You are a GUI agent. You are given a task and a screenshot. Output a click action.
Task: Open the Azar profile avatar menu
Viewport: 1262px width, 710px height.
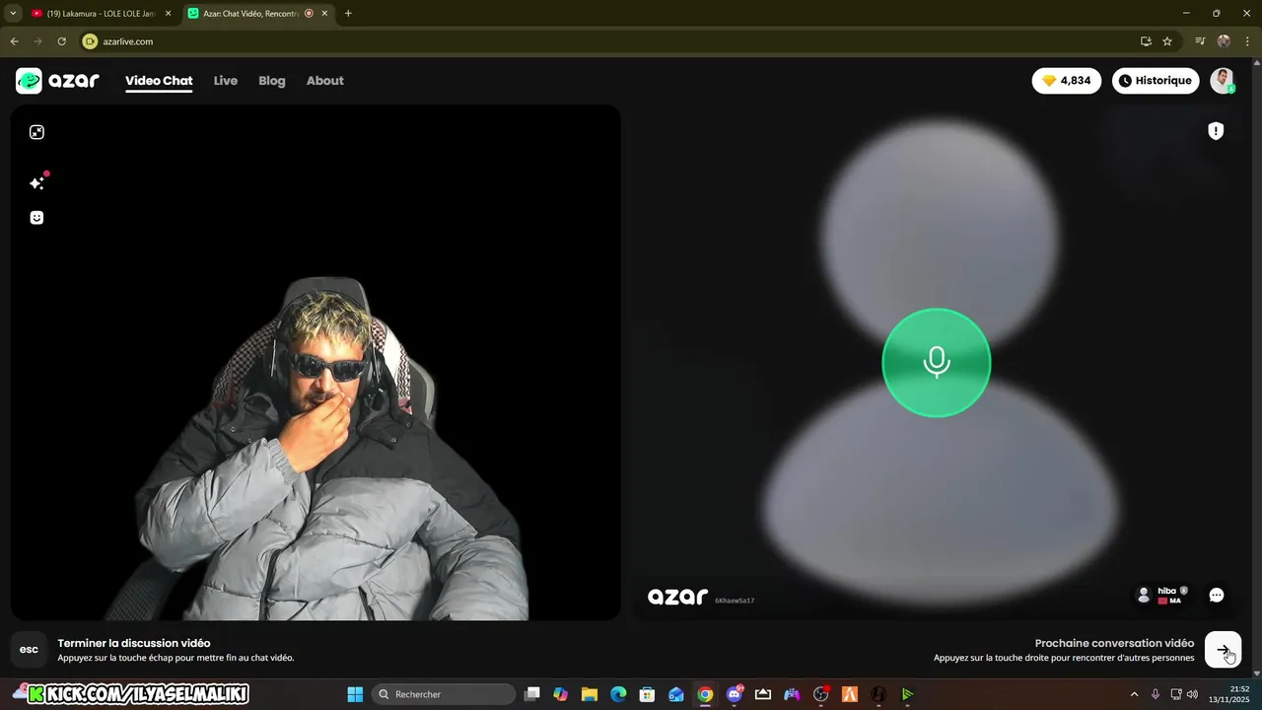tap(1223, 81)
